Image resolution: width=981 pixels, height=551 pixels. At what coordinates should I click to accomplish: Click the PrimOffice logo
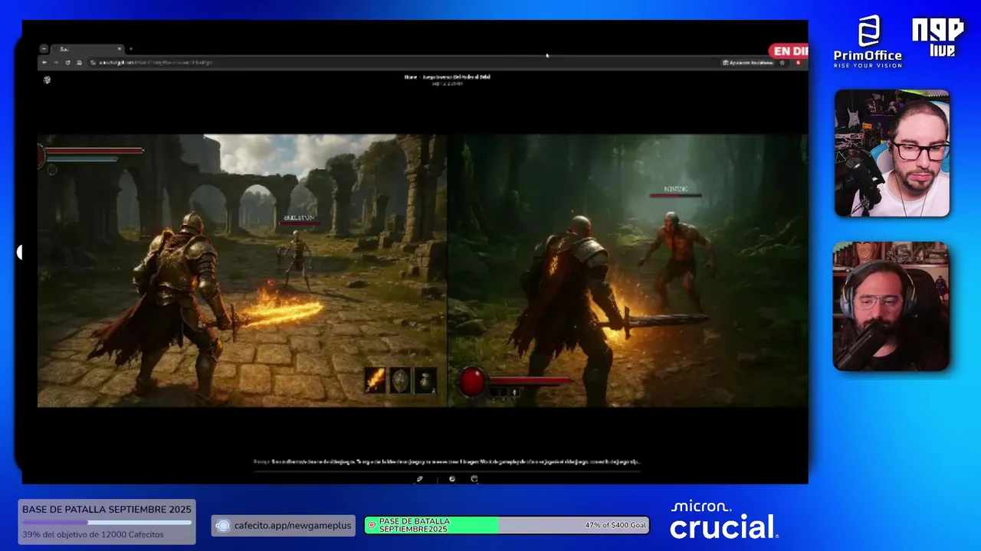pos(868,42)
